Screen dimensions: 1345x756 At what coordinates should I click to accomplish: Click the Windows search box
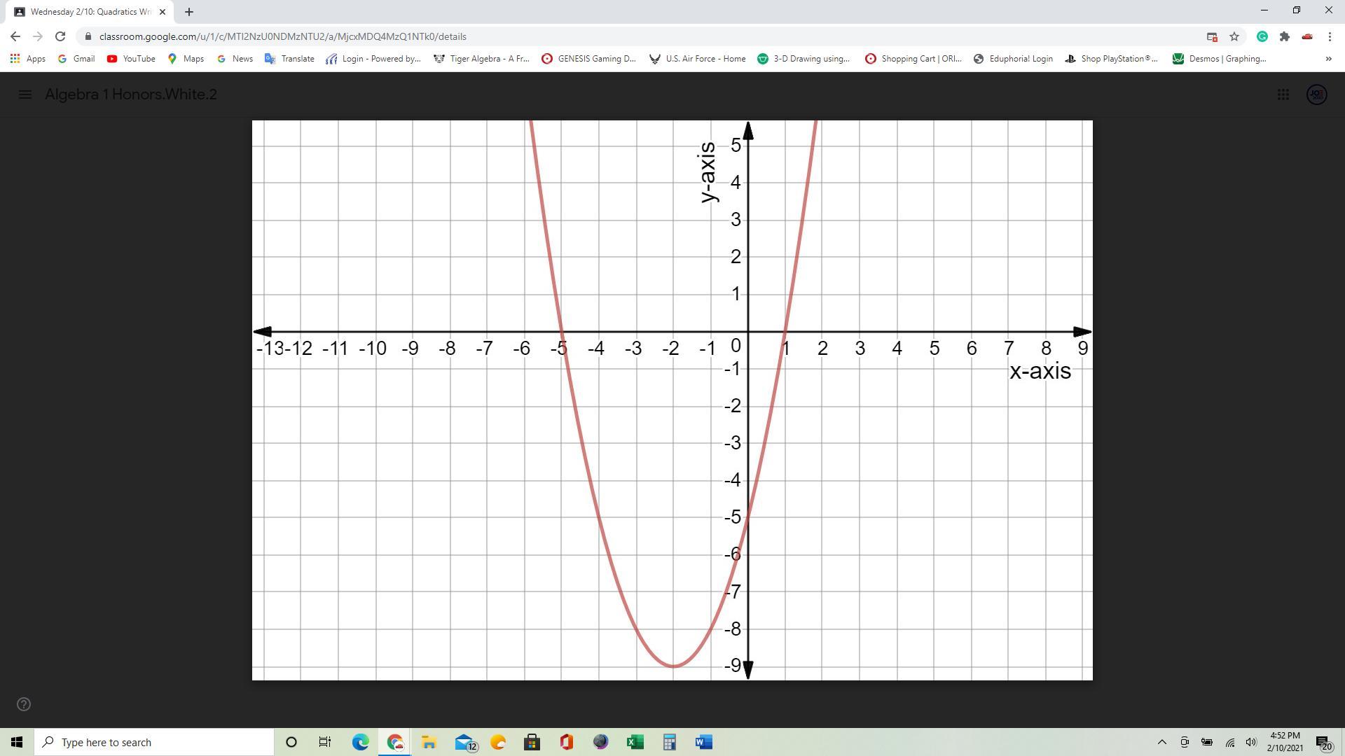click(x=156, y=742)
